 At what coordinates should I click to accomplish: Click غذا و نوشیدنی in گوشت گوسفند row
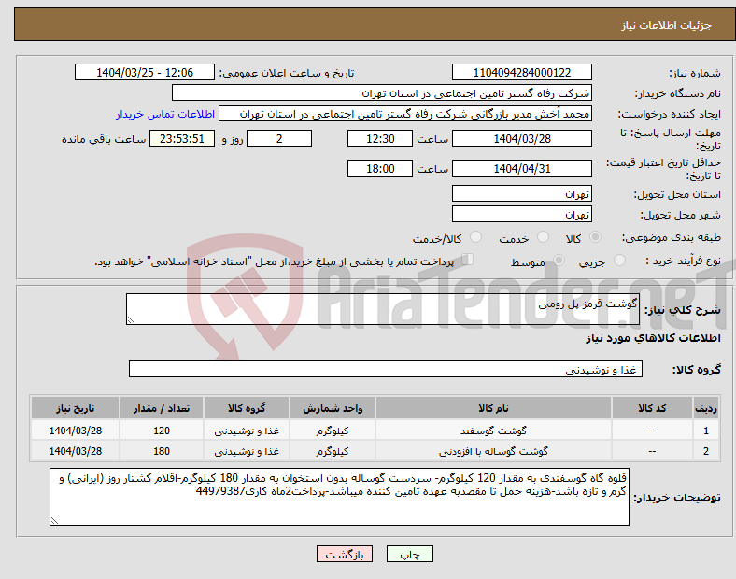click(247, 431)
